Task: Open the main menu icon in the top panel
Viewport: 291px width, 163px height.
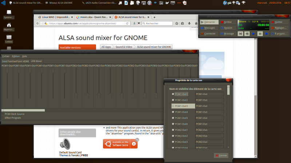Action: click(3, 3)
